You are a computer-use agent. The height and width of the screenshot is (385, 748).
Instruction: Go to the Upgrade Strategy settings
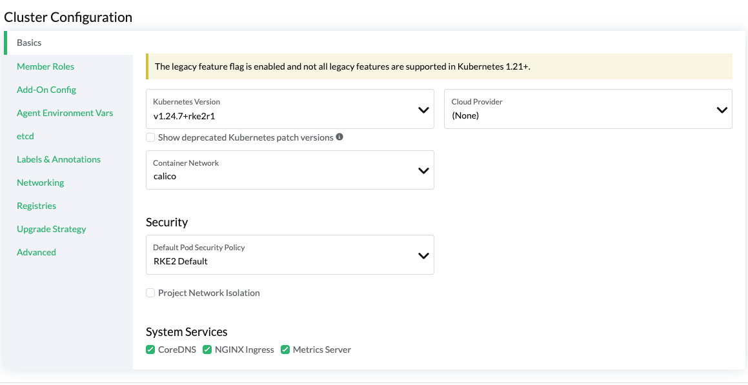pyautogui.click(x=51, y=229)
